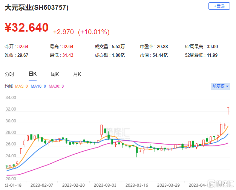The height and width of the screenshot is (190, 236).
Task: Click the 34.00 price axis label
Action: [x=11, y=97]
